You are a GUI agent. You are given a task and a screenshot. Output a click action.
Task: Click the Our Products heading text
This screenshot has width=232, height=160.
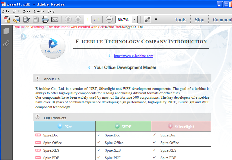coord(55,118)
